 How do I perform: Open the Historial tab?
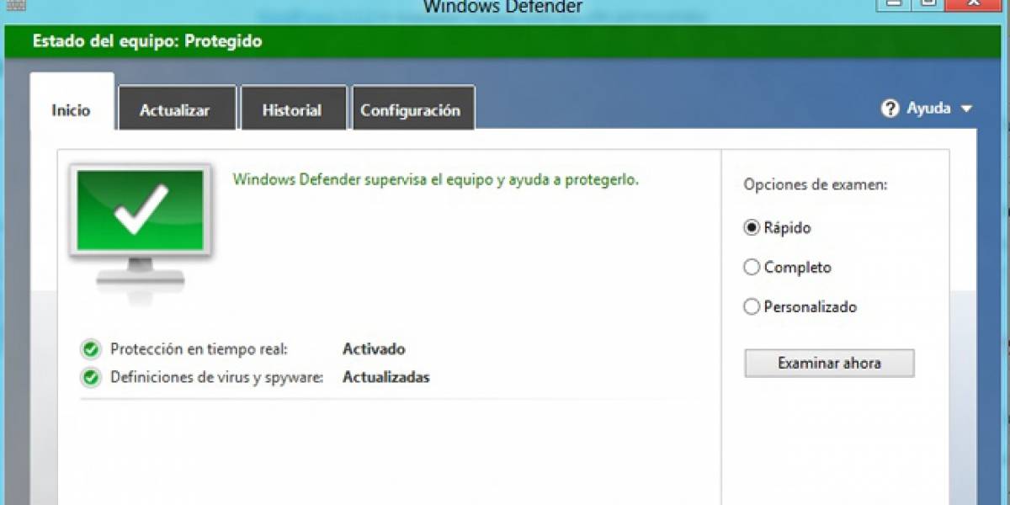[293, 109]
